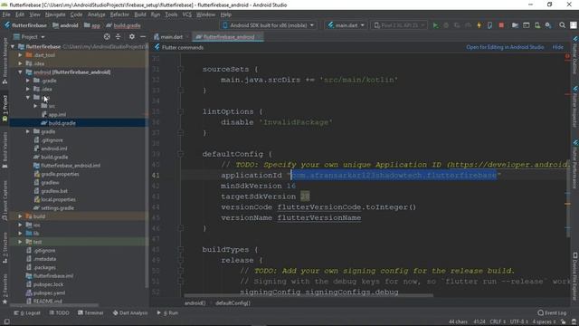Open the AVD Manager icon in toolbar
Viewport: 579px width, 326px height.
pyautogui.click(x=537, y=25)
